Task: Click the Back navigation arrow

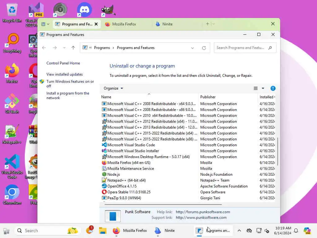Action: [44, 48]
